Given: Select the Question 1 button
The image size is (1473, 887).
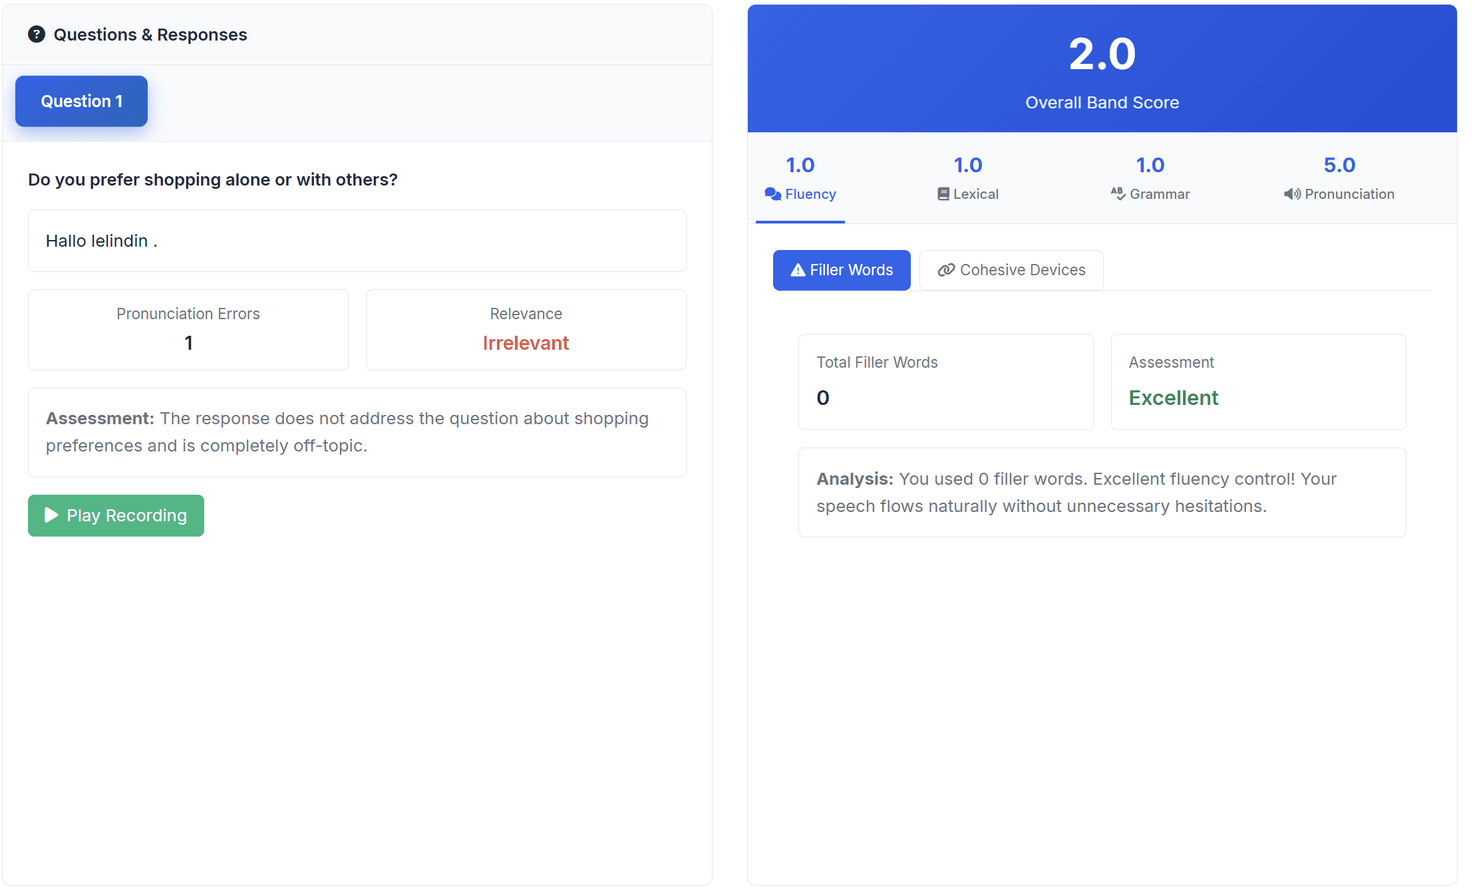Looking at the screenshot, I should pyautogui.click(x=81, y=101).
